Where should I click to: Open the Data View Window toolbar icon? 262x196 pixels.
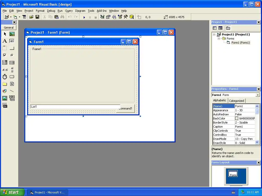[x=132, y=17]
